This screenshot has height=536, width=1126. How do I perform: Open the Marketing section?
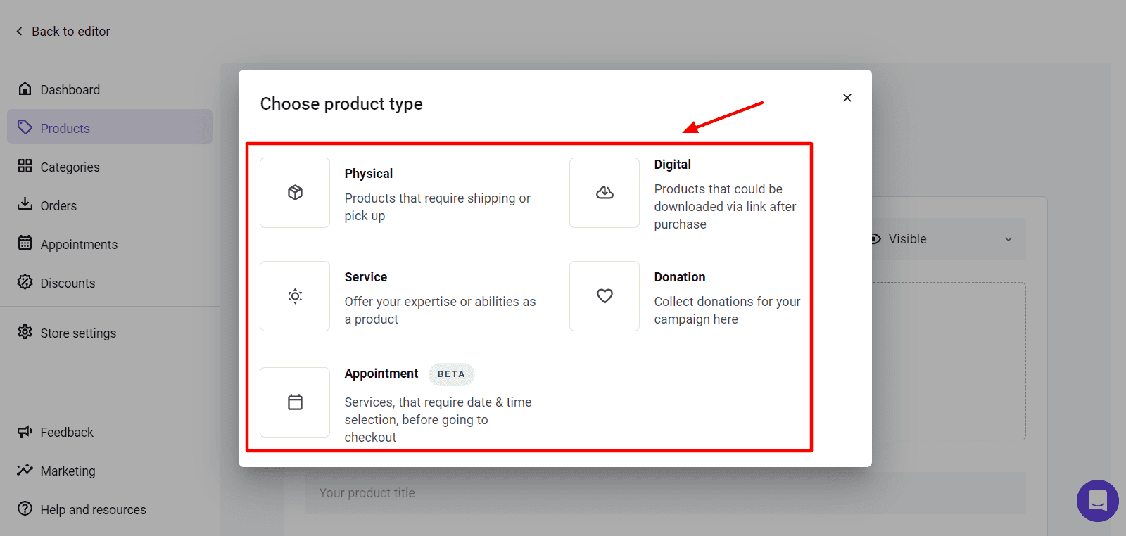tap(68, 471)
